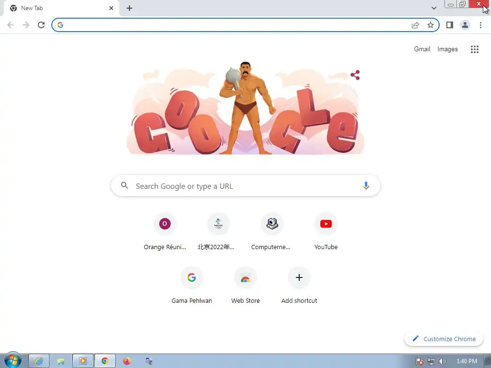Open Windows Explorer from taskbar

tap(61, 361)
